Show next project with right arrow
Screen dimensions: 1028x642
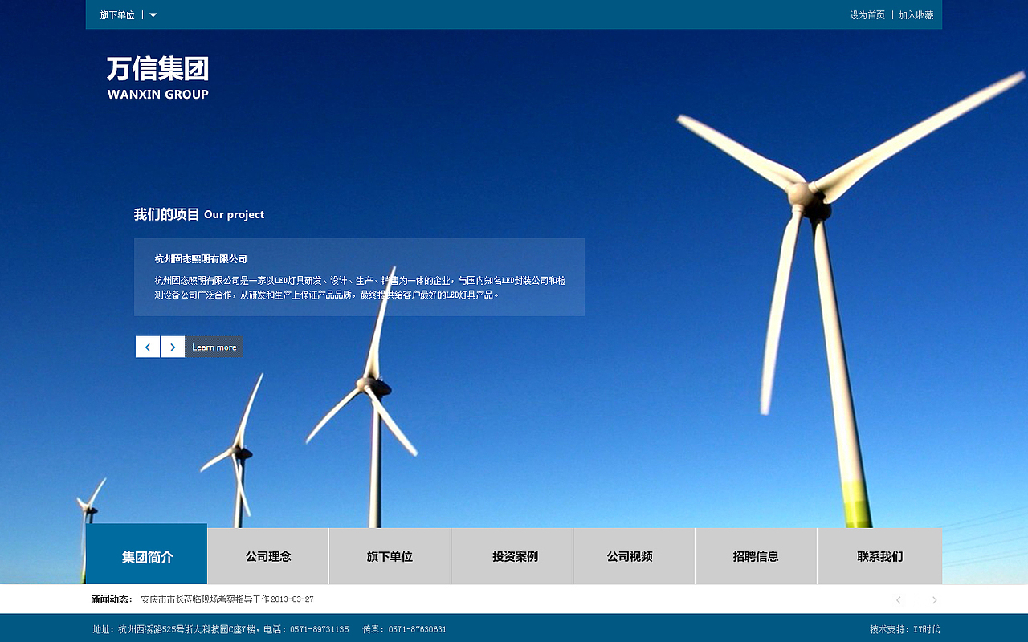click(x=173, y=347)
